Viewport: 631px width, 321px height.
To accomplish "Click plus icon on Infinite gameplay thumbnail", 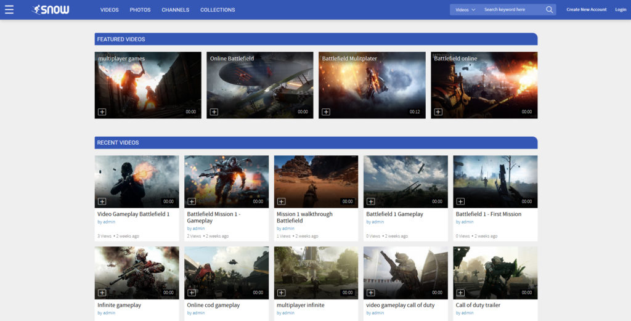I will [102, 293].
